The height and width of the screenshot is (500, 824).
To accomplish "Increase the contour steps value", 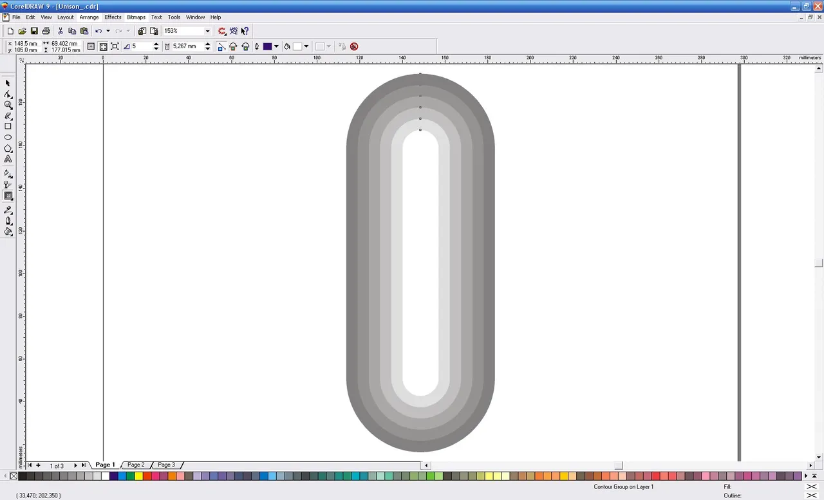I will (x=156, y=44).
